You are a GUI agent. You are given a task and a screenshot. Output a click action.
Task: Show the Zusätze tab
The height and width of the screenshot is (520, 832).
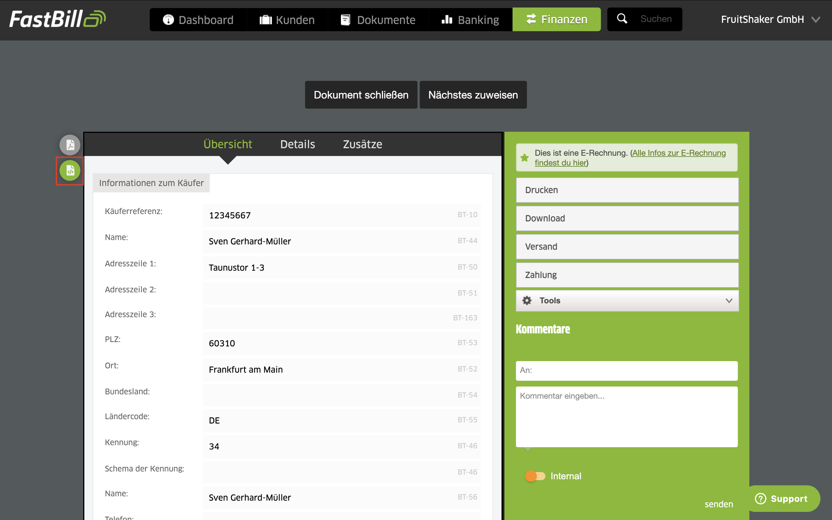pyautogui.click(x=362, y=144)
